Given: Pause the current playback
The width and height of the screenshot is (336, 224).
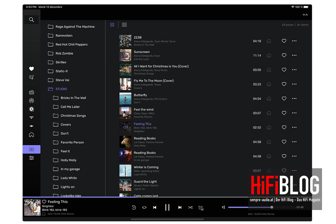Looking at the screenshot, I should click(x=167, y=207).
